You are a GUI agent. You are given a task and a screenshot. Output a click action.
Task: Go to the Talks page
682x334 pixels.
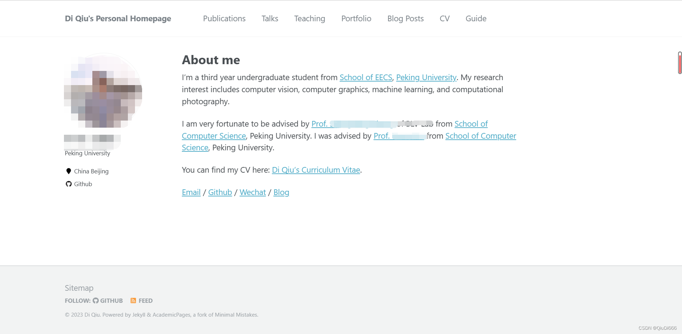pyautogui.click(x=270, y=18)
